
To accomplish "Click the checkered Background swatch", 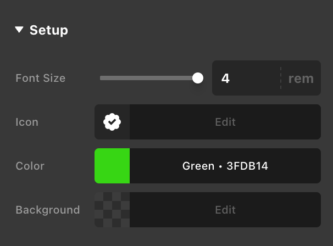I will click(x=112, y=210).
